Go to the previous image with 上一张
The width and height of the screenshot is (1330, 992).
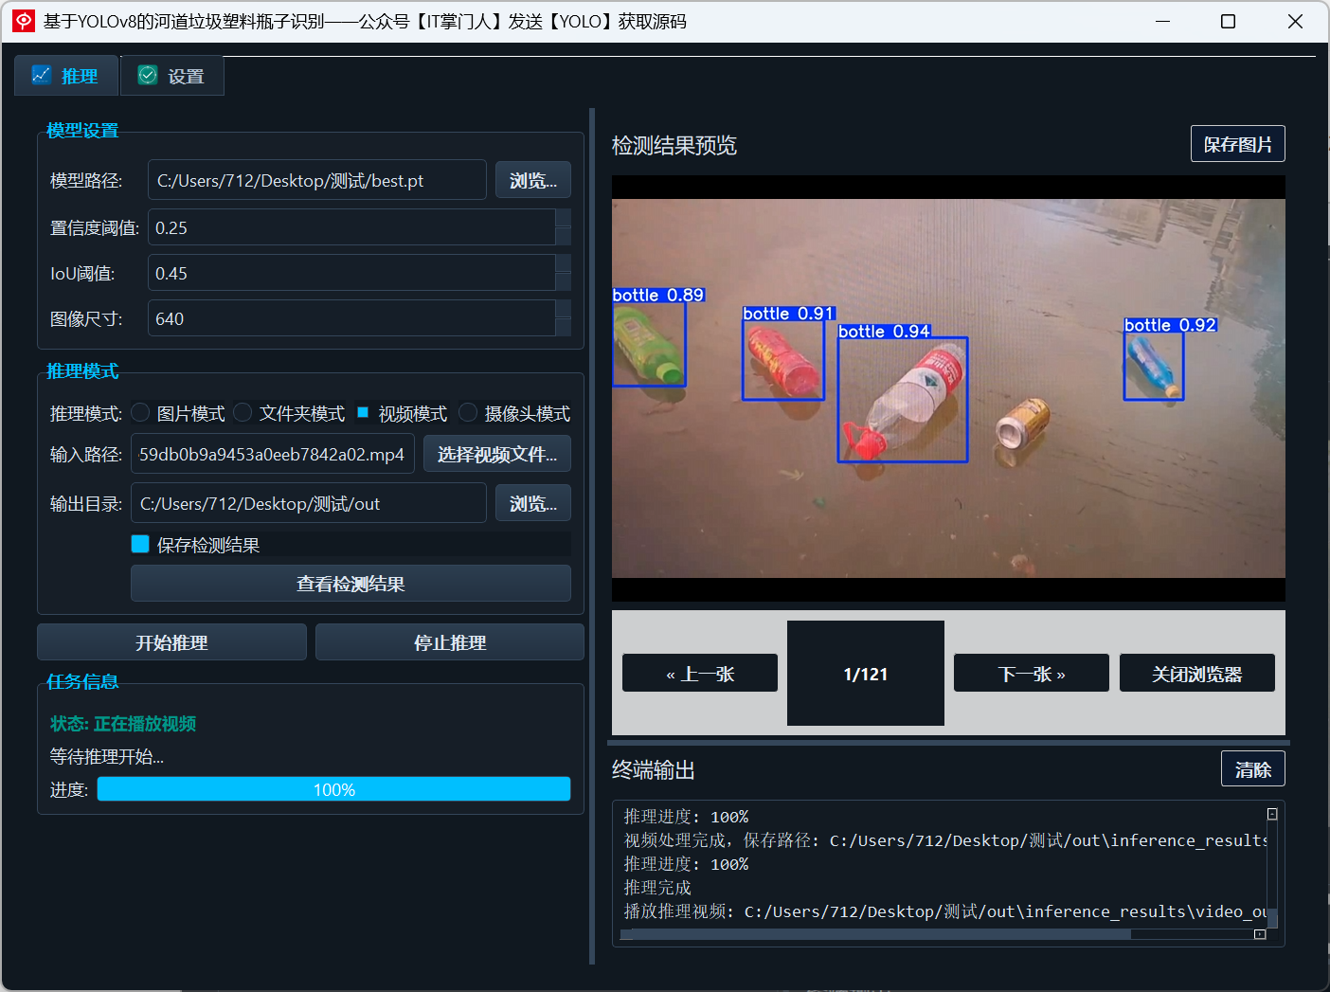click(700, 674)
